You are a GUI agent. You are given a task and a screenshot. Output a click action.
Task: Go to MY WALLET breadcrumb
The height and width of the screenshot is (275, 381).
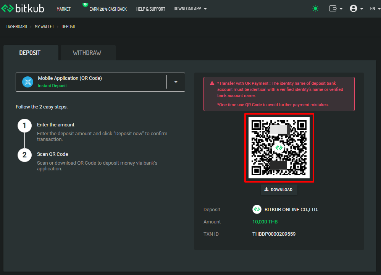(44, 26)
